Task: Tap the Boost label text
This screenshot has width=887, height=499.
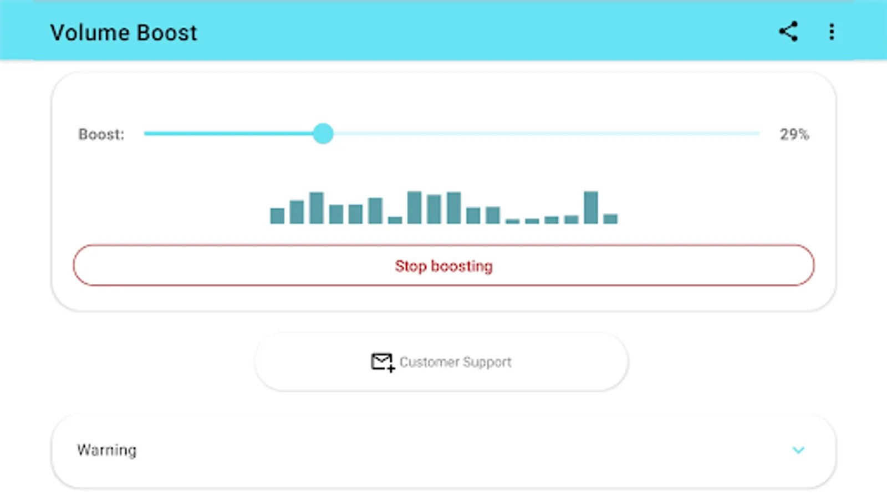Action: click(101, 134)
